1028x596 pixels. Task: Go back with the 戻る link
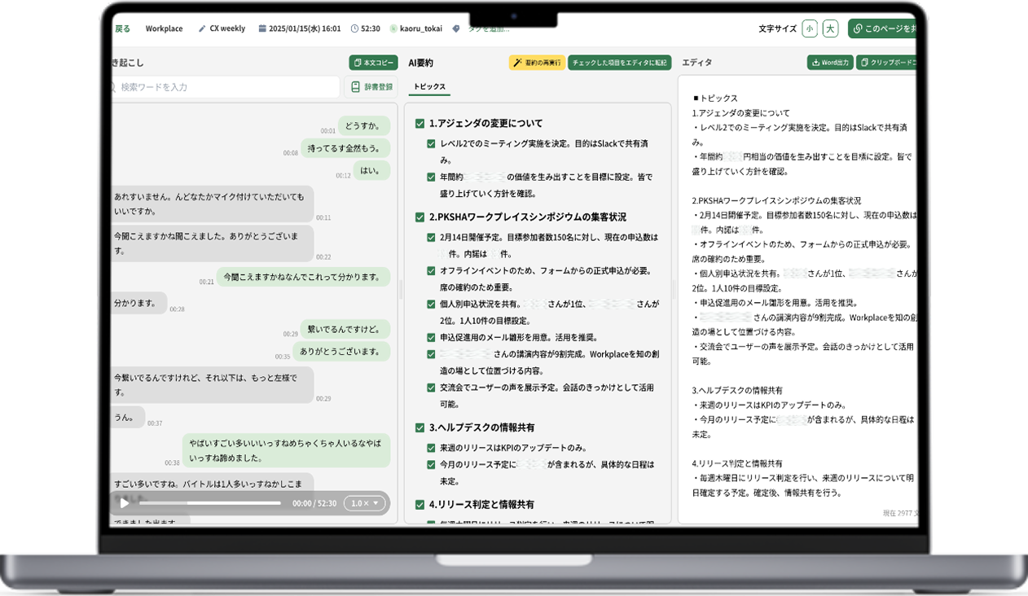(122, 28)
